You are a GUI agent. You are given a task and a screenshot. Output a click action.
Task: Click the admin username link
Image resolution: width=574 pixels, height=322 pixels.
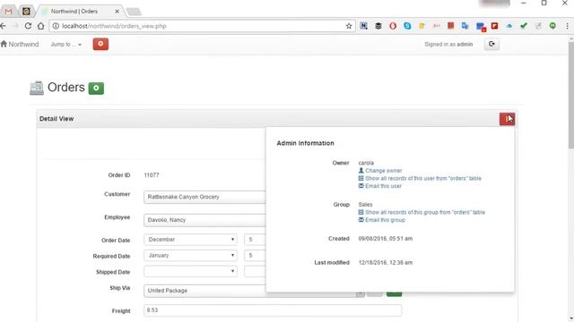[465, 44]
